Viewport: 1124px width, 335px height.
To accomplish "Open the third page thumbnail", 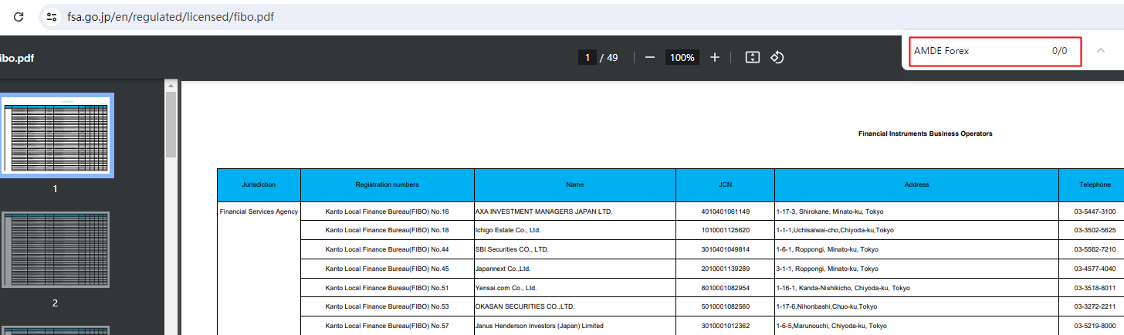I will [x=55, y=330].
